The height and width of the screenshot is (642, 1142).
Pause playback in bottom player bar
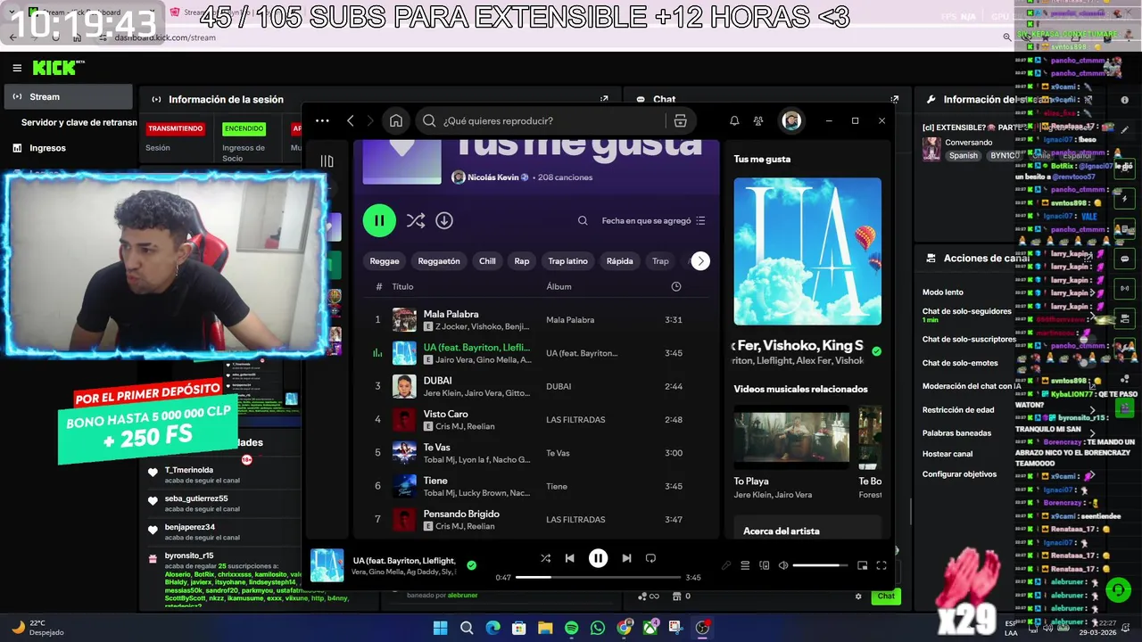[x=598, y=558]
